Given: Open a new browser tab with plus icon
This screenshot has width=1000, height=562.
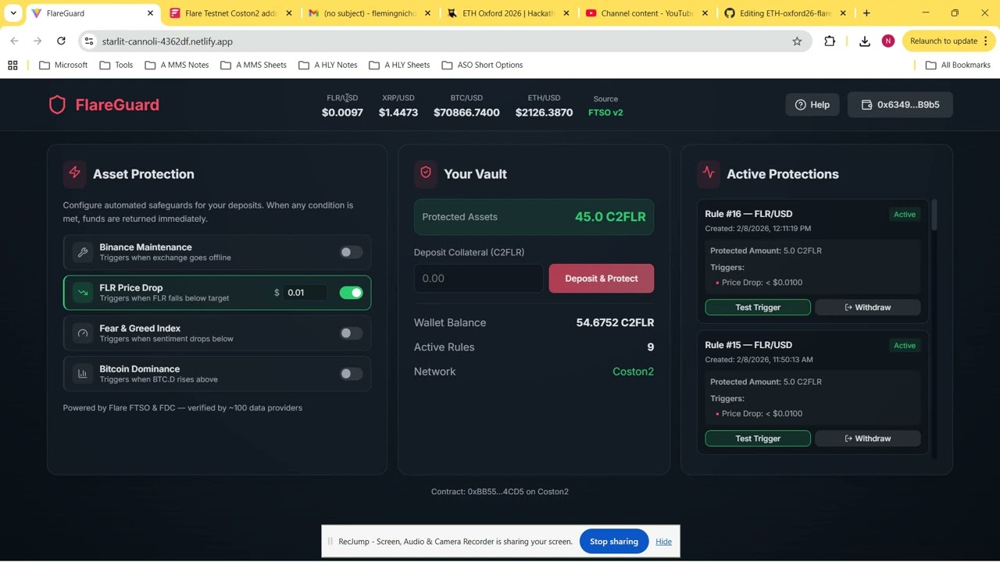Looking at the screenshot, I should pyautogui.click(x=866, y=13).
